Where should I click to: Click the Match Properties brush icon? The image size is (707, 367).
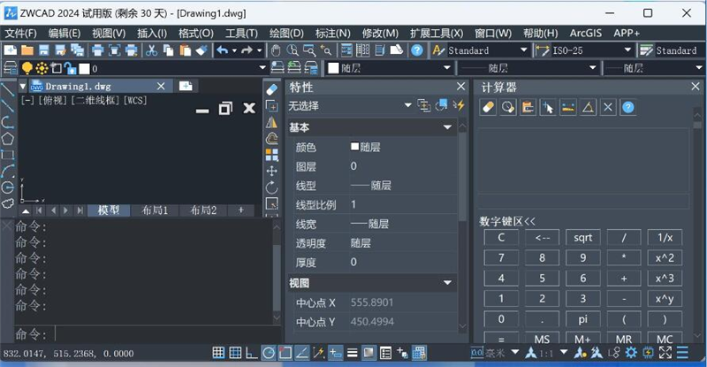point(201,50)
